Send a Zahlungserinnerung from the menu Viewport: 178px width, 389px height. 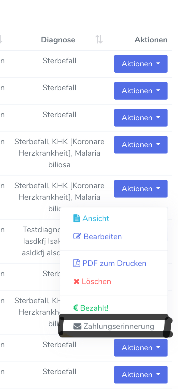pos(119,326)
